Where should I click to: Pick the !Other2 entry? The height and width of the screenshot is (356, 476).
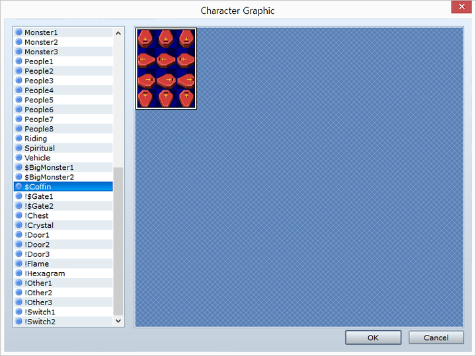pos(63,293)
